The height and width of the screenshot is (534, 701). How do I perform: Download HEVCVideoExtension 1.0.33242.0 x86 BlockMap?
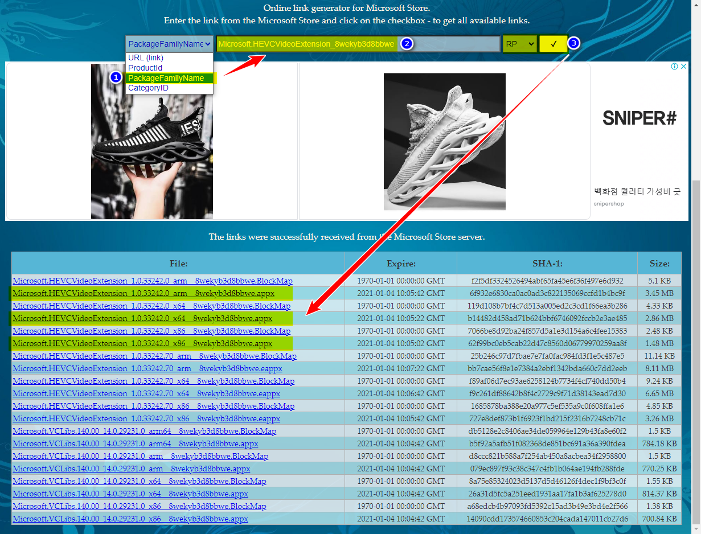pos(151,331)
